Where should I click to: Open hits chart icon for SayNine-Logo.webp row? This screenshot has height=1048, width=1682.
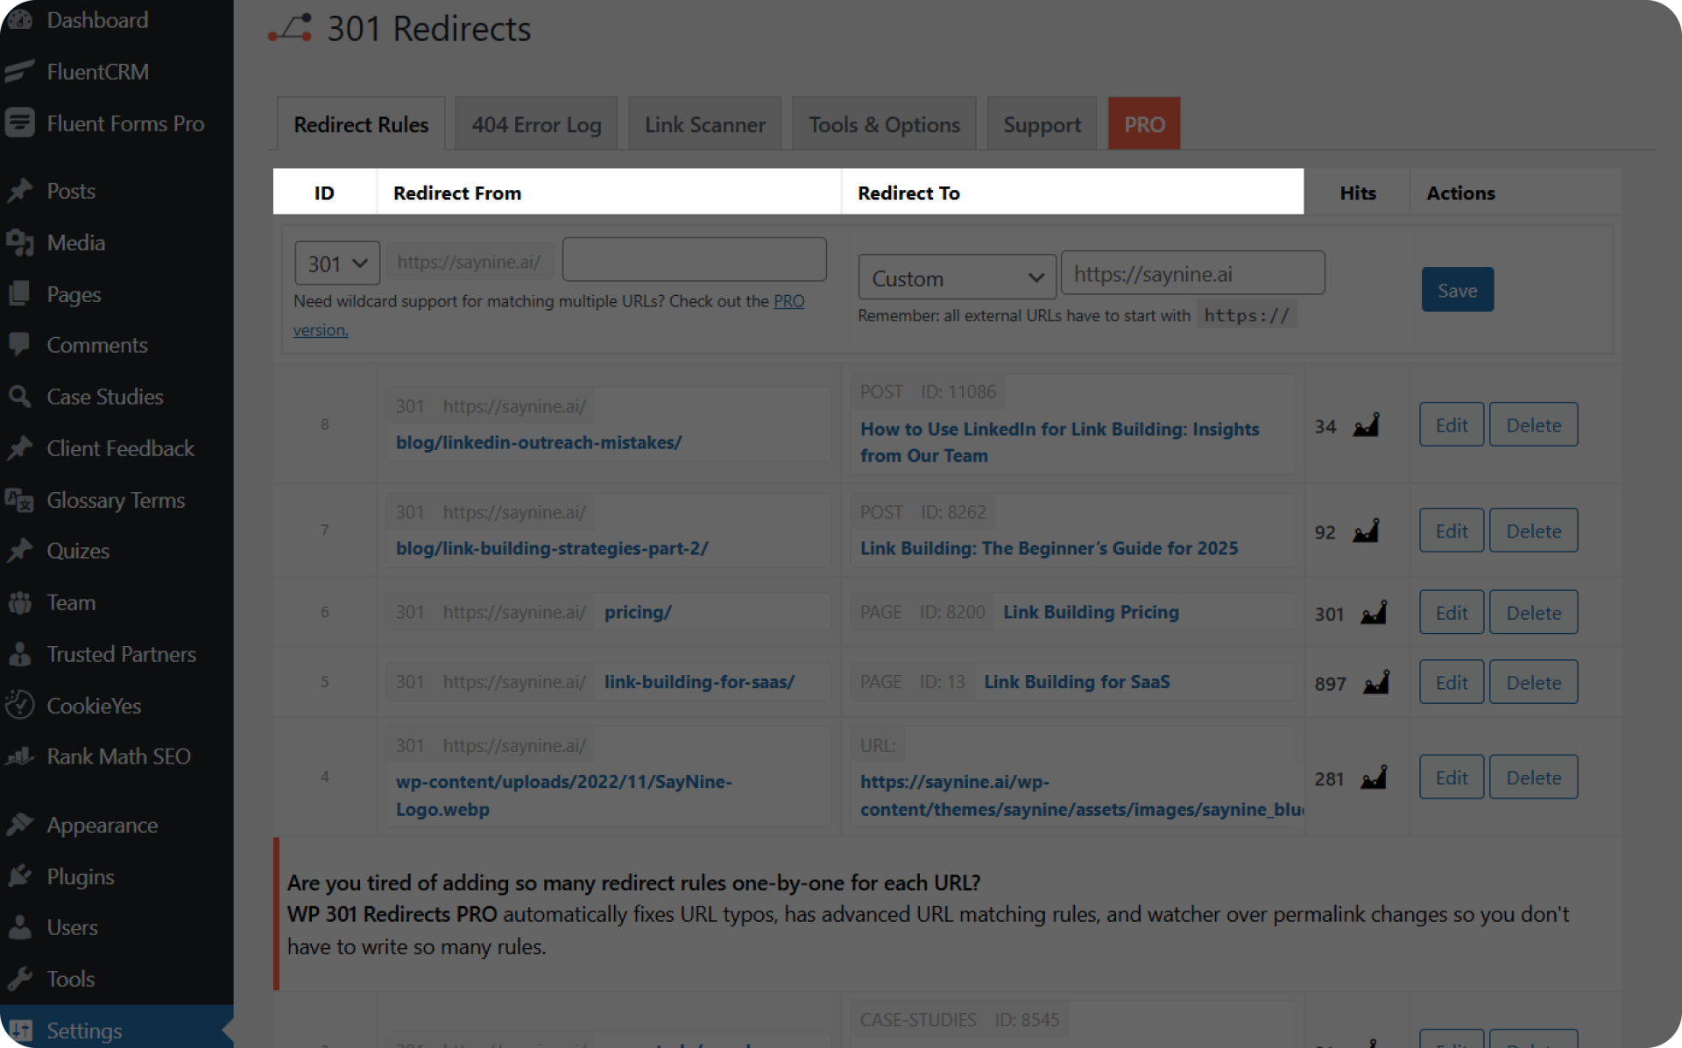click(x=1374, y=777)
